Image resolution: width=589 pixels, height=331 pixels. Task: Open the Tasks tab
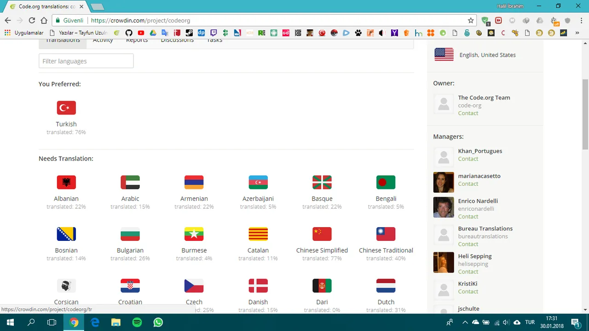click(x=214, y=41)
